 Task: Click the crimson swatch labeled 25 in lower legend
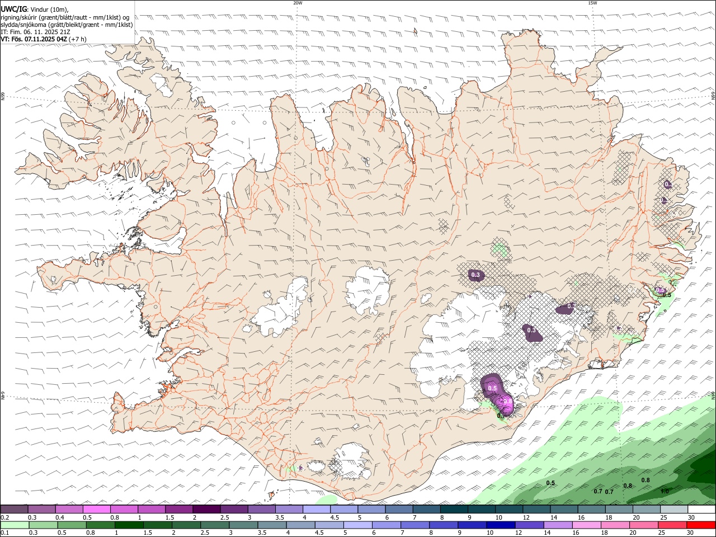pyautogui.click(x=673, y=525)
